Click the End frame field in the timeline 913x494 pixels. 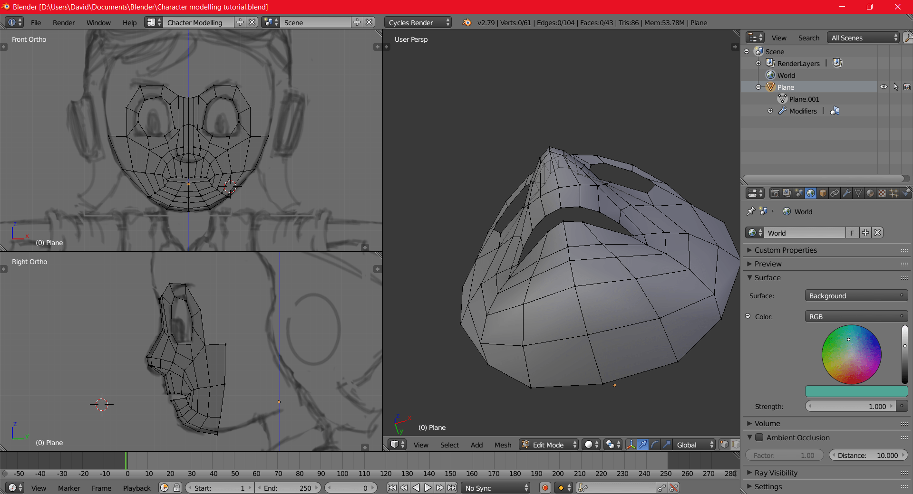(x=289, y=488)
